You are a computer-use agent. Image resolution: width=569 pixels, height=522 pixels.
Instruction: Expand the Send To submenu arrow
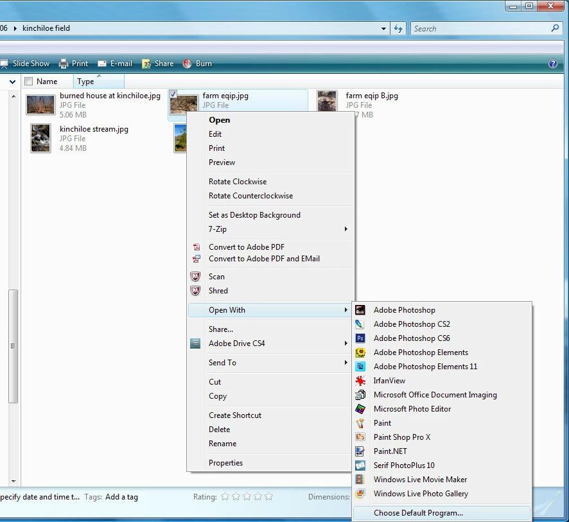[346, 362]
